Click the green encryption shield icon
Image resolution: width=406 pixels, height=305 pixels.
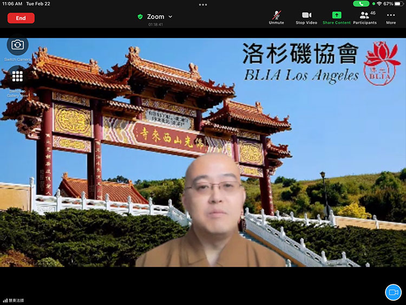[140, 17]
